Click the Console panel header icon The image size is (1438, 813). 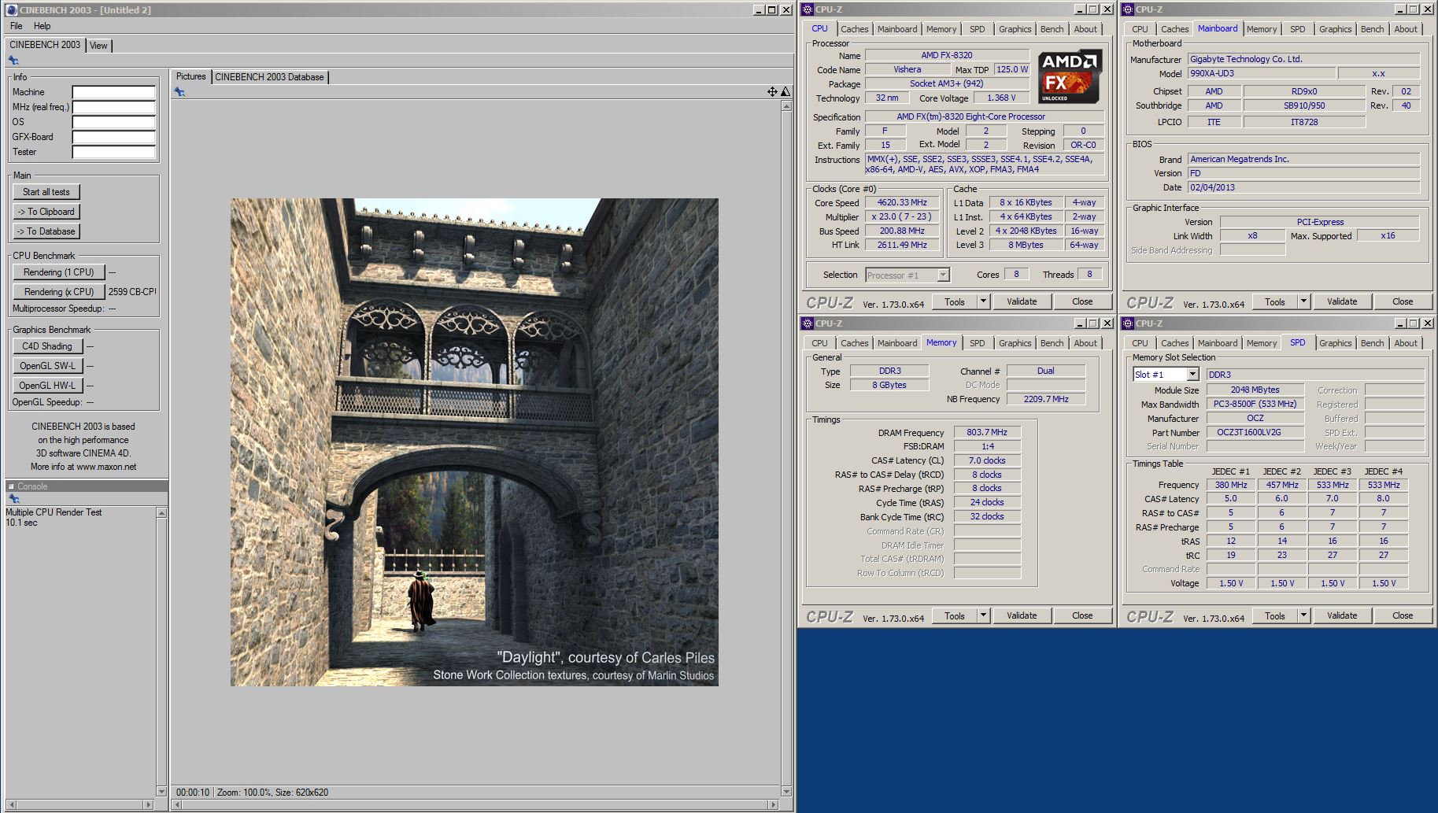[11, 486]
